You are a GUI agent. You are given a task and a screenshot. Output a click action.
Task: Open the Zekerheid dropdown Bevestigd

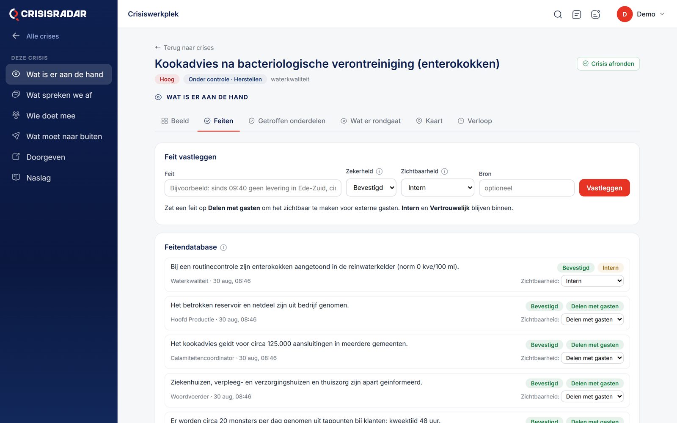pos(371,188)
